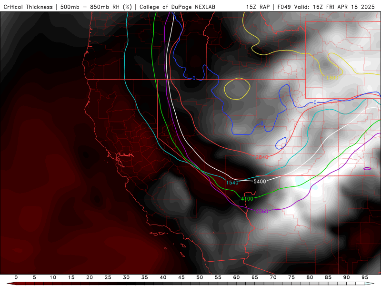Click the "Critical Thickness" title text

click(28, 7)
